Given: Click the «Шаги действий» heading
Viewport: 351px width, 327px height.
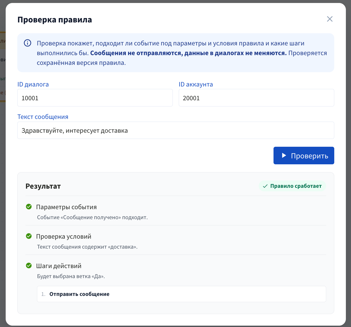Looking at the screenshot, I should click(59, 266).
